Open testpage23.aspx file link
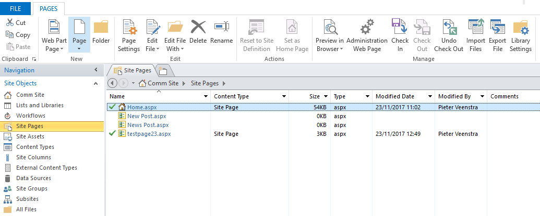540x216 pixels. [149, 134]
